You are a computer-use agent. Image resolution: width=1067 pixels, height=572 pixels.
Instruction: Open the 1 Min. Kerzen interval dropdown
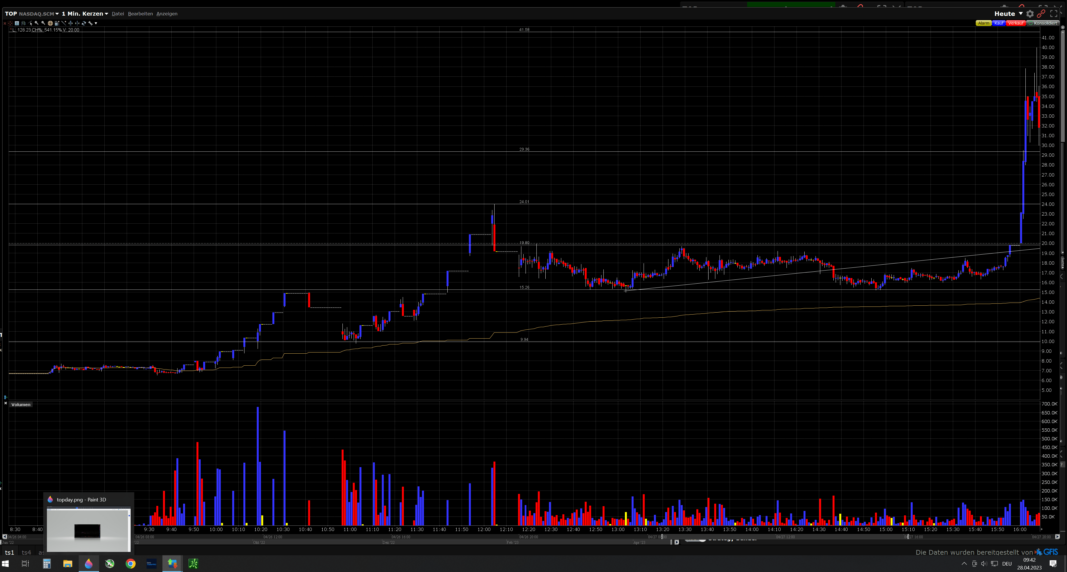point(106,14)
